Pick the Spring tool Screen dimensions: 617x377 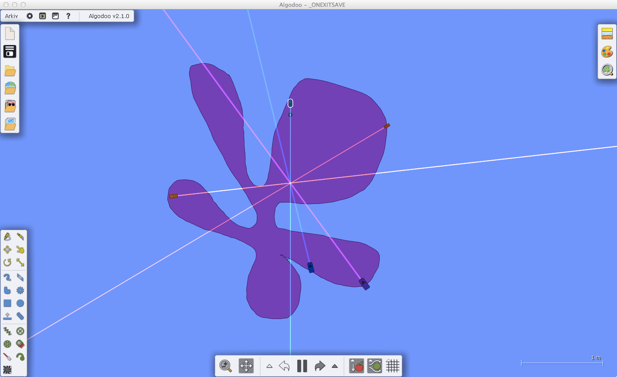tap(7, 331)
